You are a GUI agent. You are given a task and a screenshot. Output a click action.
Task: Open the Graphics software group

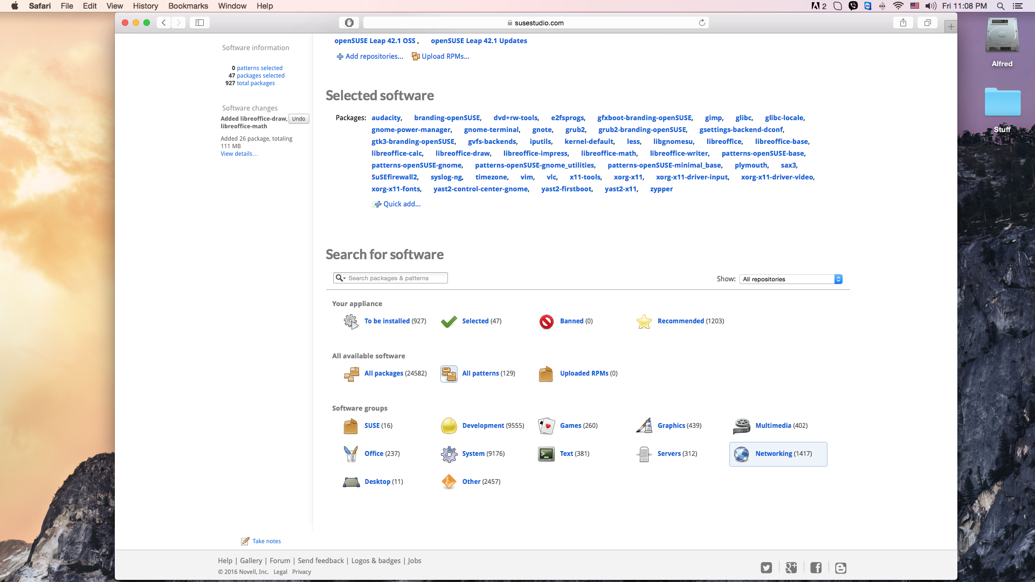[x=644, y=426]
